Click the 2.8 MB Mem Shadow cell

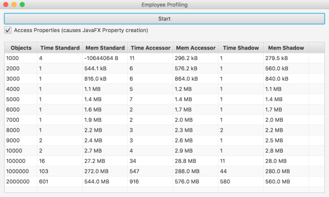(x=286, y=151)
